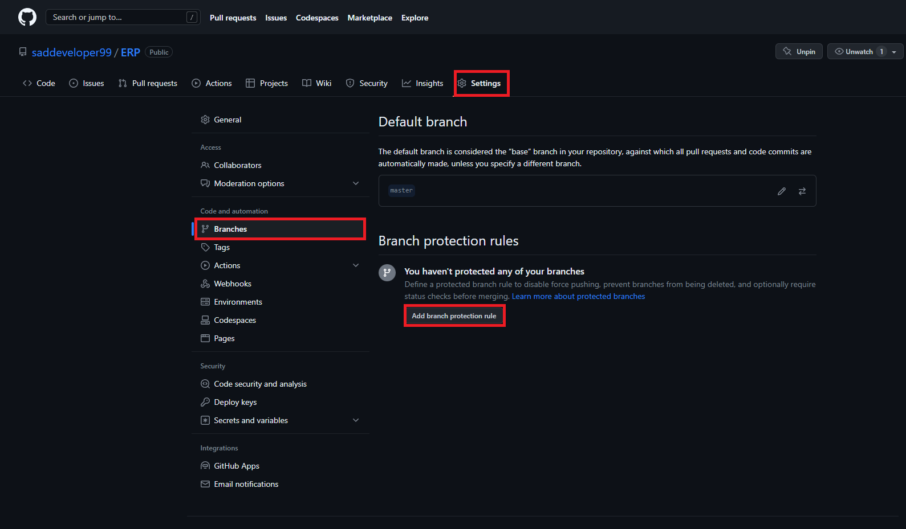Click the eye icon in the Unwatch button
Viewport: 906px width, 529px height.
(x=839, y=51)
